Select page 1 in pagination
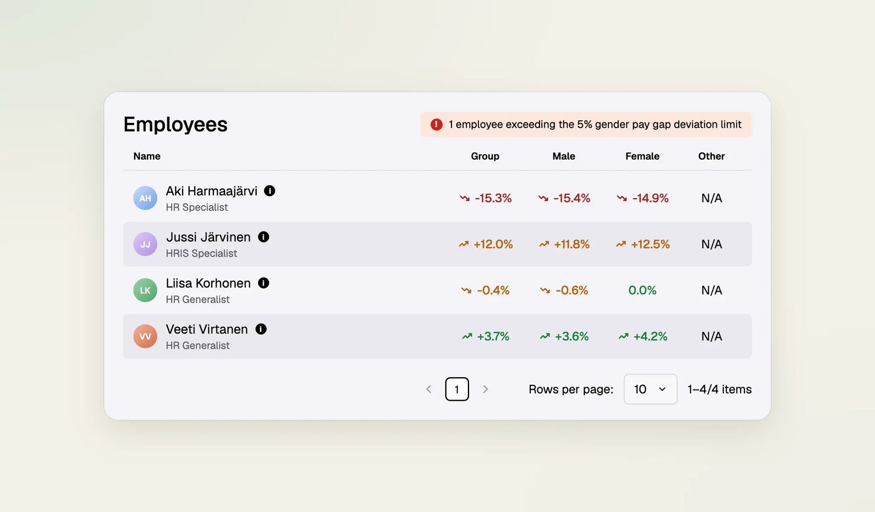Viewport: 875px width, 512px height. click(x=457, y=389)
